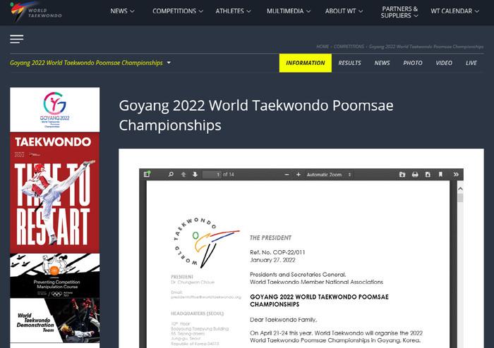The image size is (494, 348).
Task: Open the hamburger side menu
Action: 16,39
